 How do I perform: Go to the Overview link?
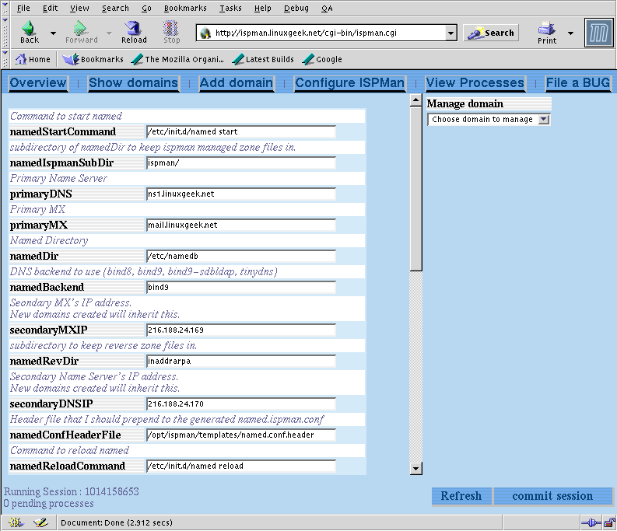38,83
